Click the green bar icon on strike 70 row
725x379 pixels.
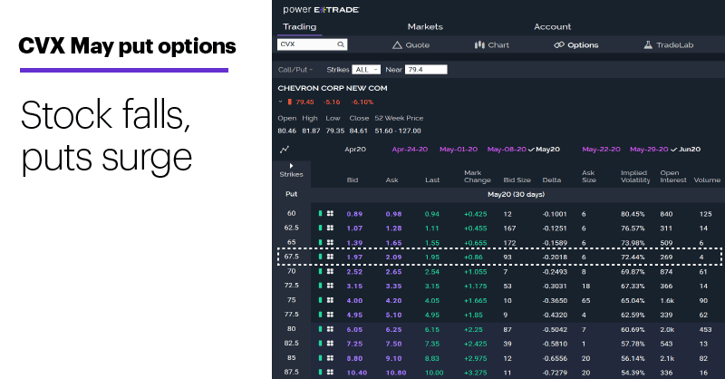[x=320, y=271]
